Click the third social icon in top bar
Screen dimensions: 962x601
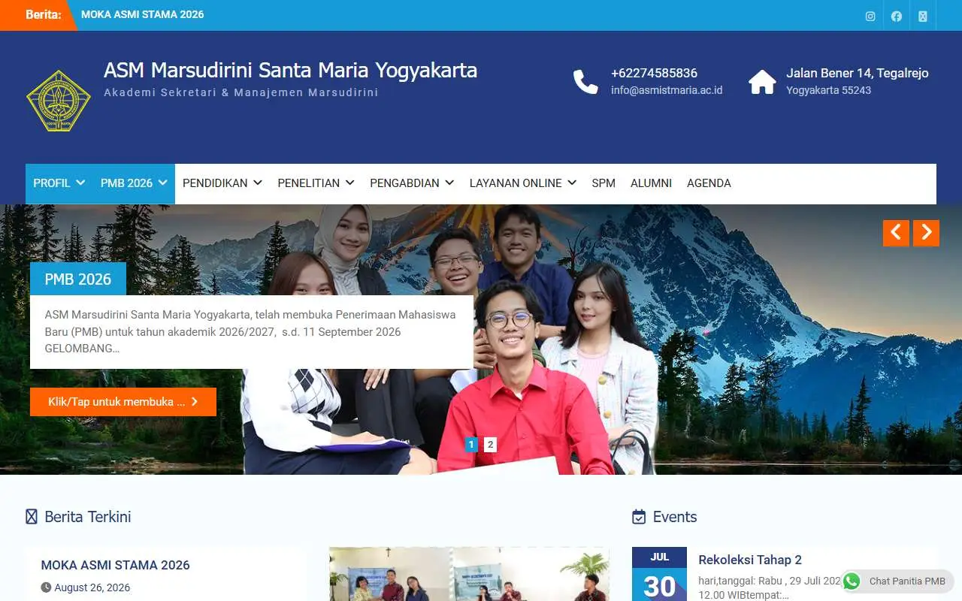923,16
